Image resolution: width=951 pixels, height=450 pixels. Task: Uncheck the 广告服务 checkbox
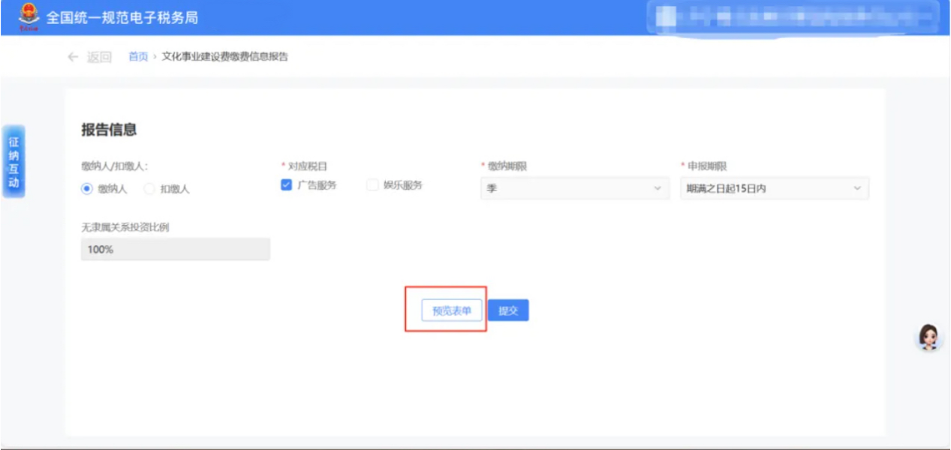[x=286, y=185]
